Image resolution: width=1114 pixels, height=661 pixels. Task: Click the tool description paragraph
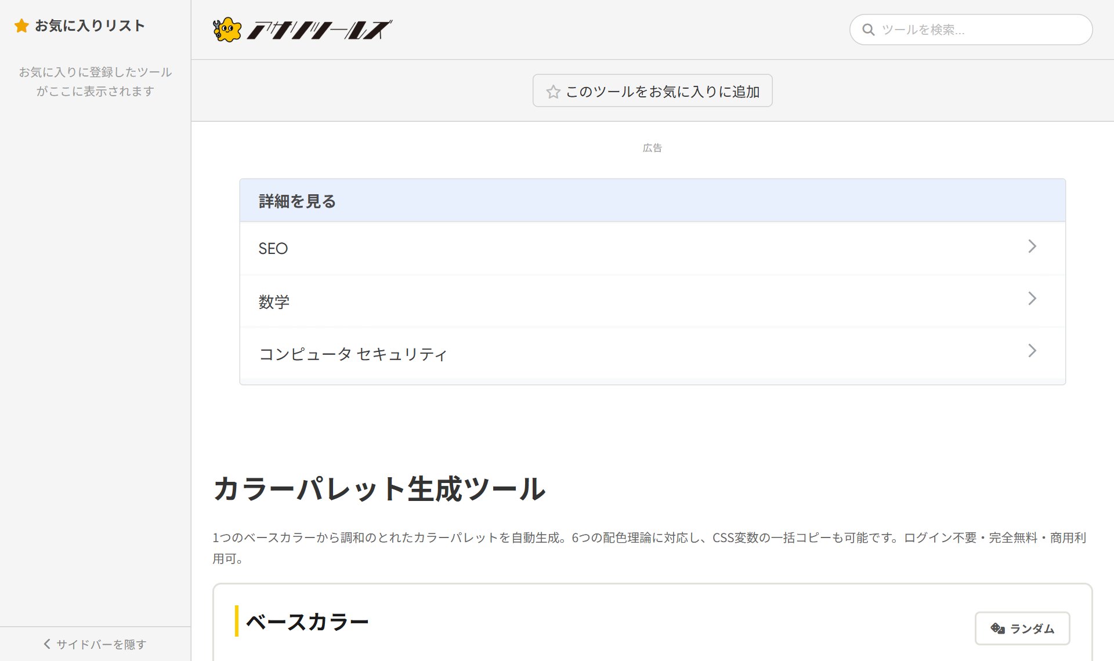click(649, 548)
